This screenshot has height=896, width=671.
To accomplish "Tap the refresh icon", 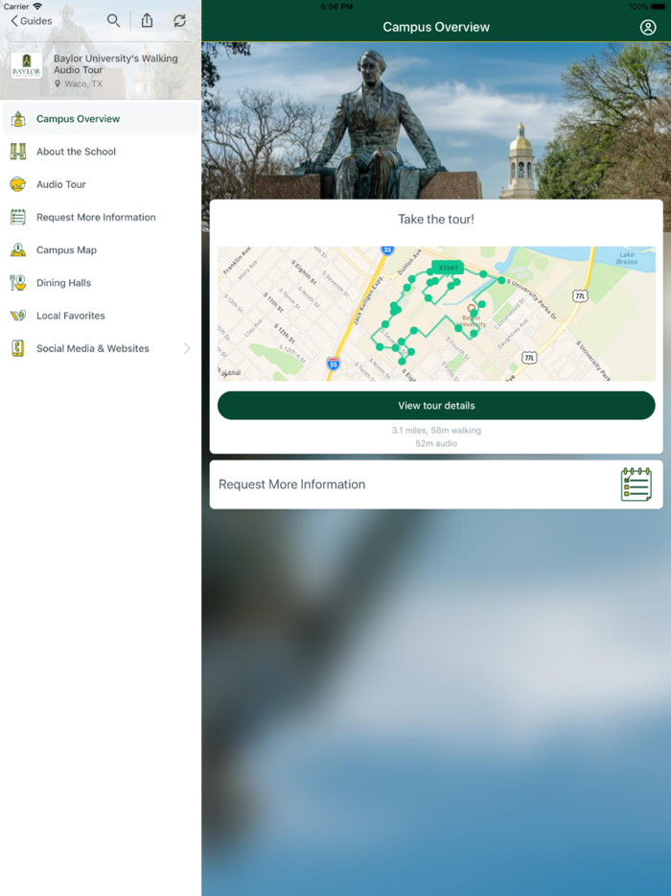I will [180, 21].
